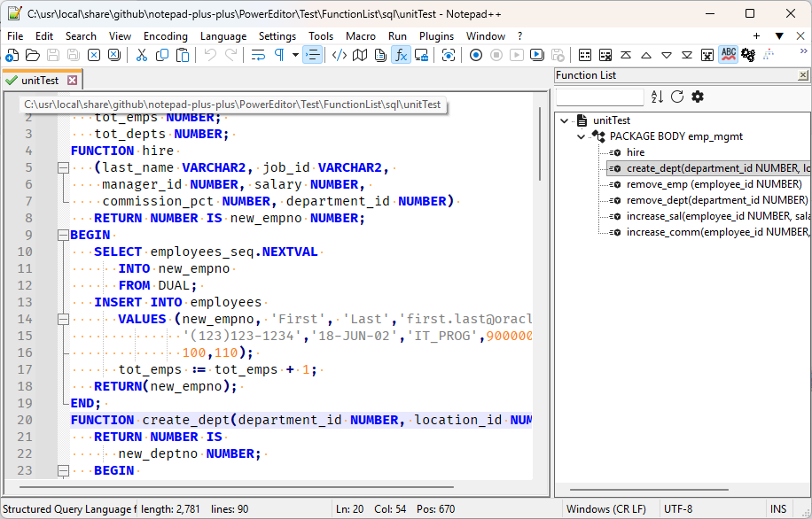The width and height of the screenshot is (812, 519).
Task: Reload the Function List with refresh icon
Action: click(677, 97)
